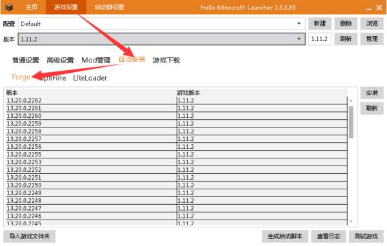Select Forge version 13.20.0.2257
The width and height of the screenshot is (387, 246).
pyautogui.click(x=177, y=138)
